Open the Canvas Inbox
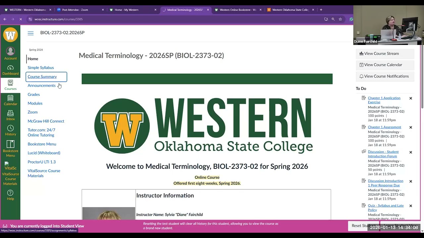 click(10, 115)
